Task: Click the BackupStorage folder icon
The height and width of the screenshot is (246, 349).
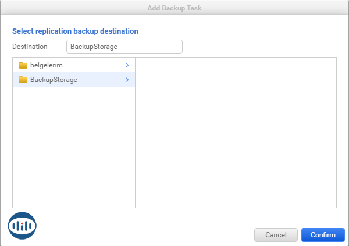Action: pos(23,80)
